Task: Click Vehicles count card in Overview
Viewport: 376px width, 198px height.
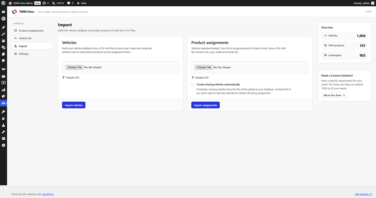Action: click(x=345, y=36)
